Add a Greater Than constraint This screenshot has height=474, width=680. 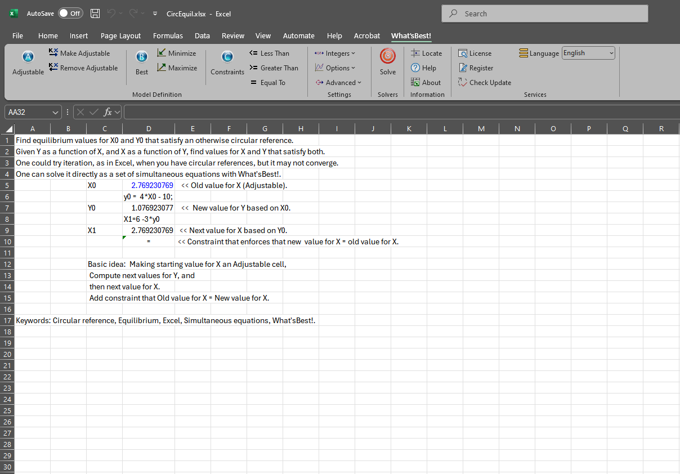(x=274, y=68)
